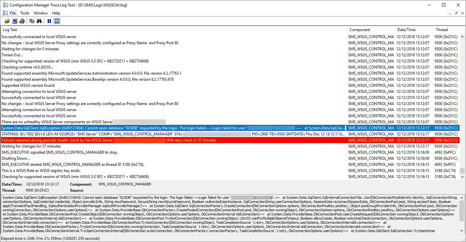Click the Date/Time value in details pane
Viewport: 466px width, 242px height.
click(x=43, y=184)
